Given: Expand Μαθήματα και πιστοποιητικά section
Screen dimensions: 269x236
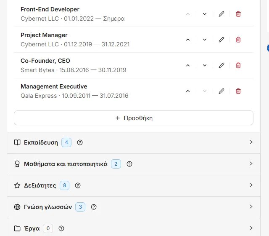Looking at the screenshot, I should (x=134, y=164).
